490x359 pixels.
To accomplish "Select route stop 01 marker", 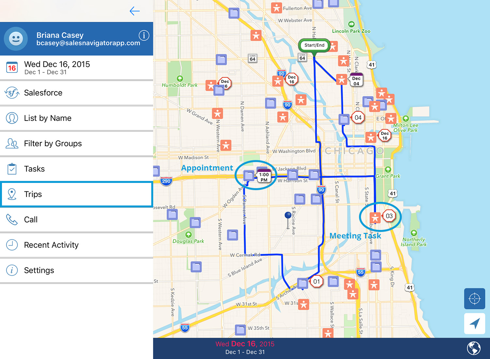I will click(316, 282).
